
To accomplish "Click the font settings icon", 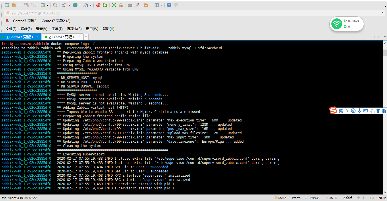I will [86, 5].
